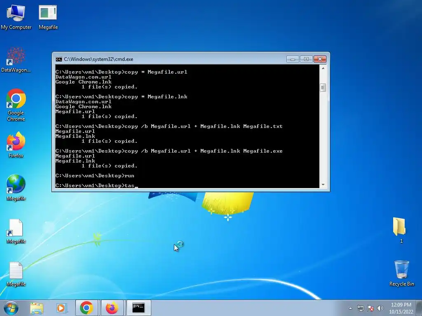Select the blank-page Megafile shortcut icon
Screen dimensions: 422x316
coord(16,231)
